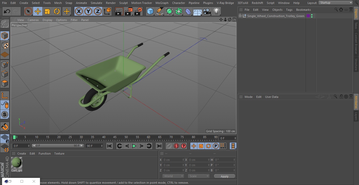This screenshot has width=359, height=185.
Task: Toggle rotation keyframe recording icon
Action: coord(208,146)
